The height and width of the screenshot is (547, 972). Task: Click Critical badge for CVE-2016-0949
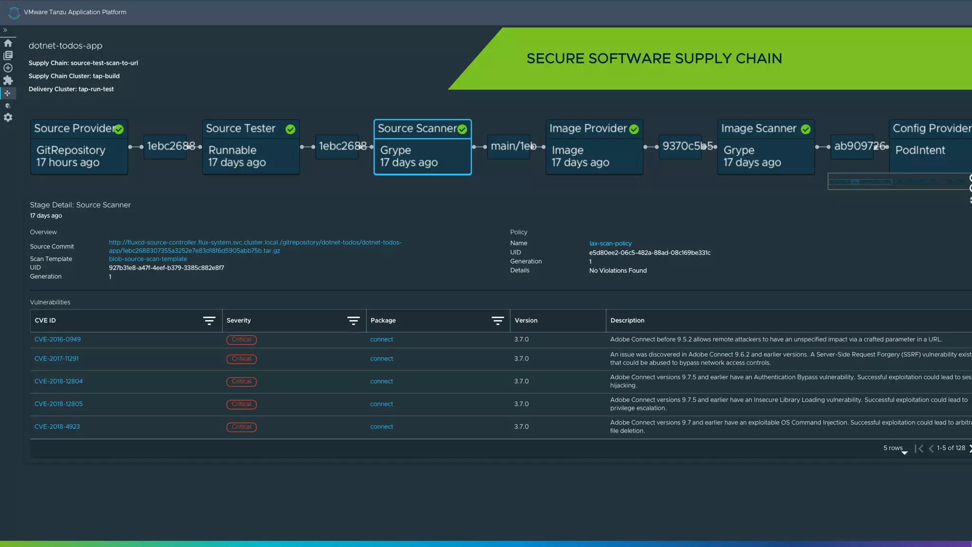pyautogui.click(x=242, y=340)
